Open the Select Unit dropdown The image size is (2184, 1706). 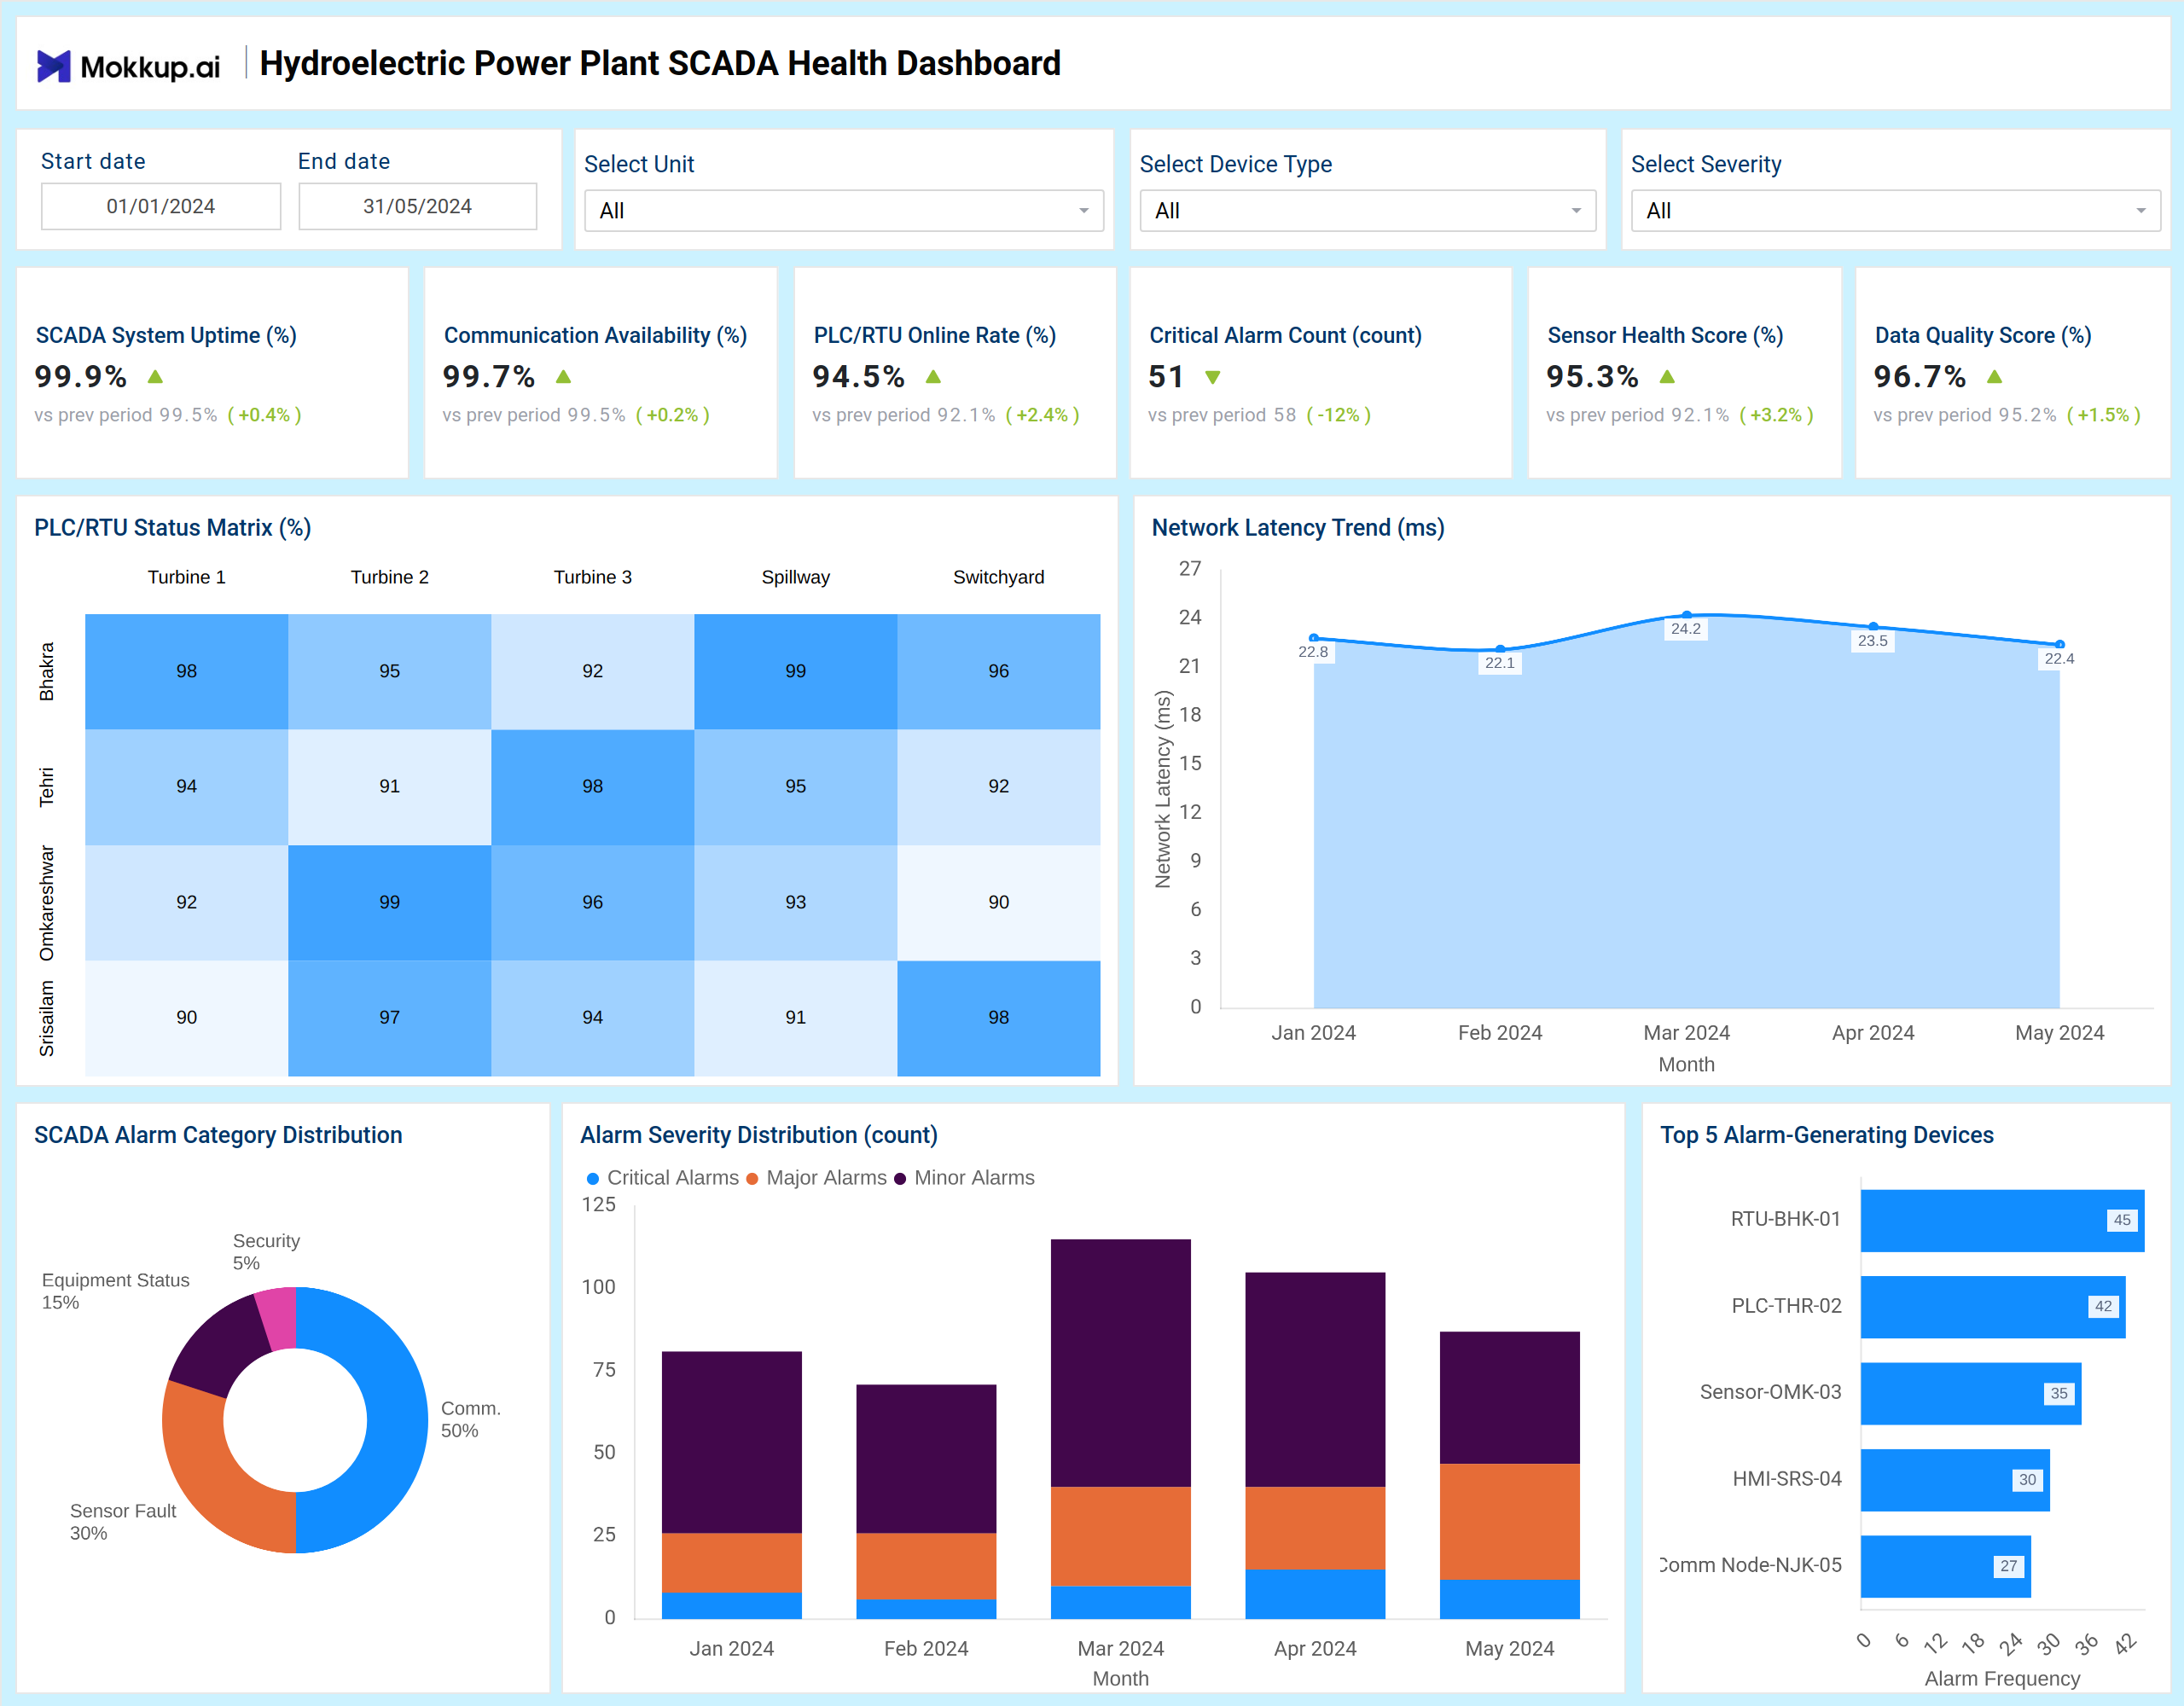(844, 211)
